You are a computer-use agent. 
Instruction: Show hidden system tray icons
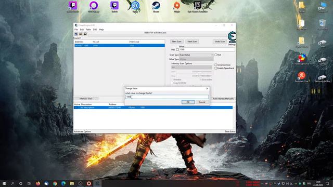pyautogui.click(x=262, y=183)
